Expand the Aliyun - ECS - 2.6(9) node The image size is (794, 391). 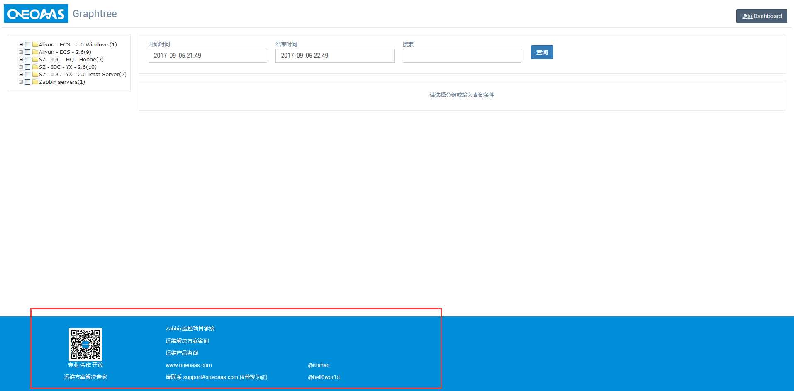(x=21, y=52)
